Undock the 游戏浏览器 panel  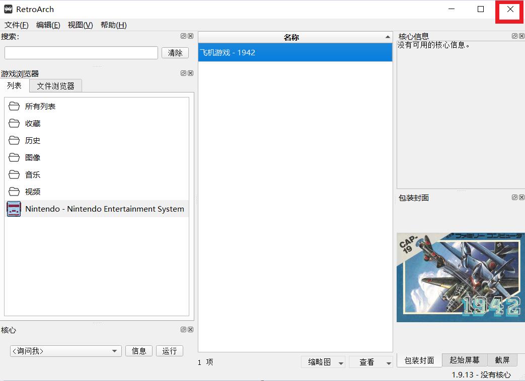point(183,73)
